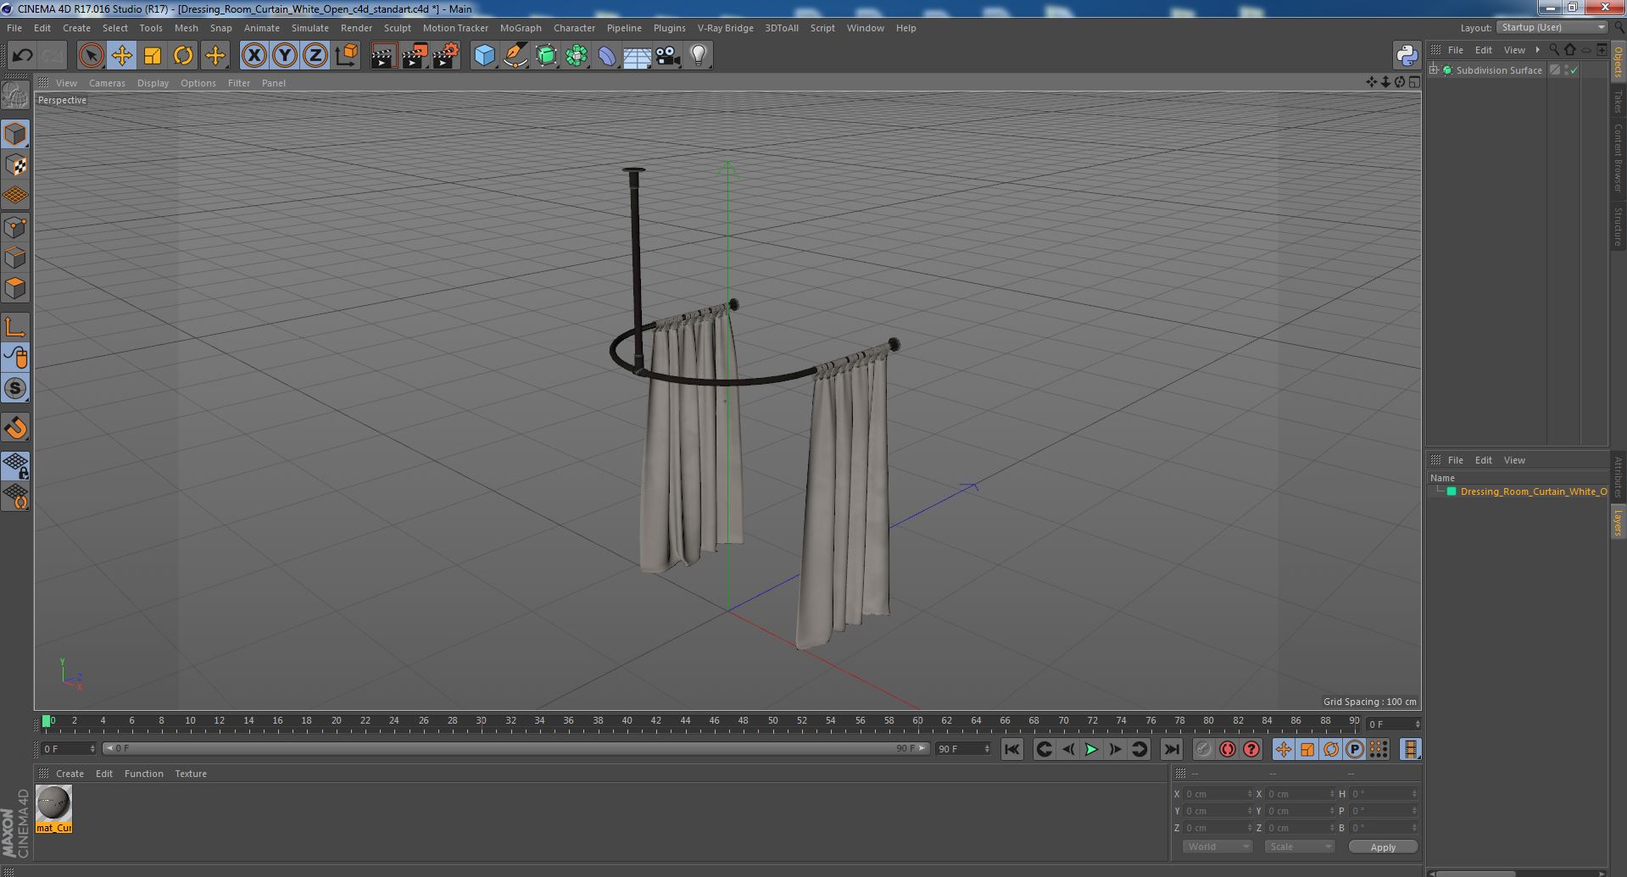The image size is (1627, 877).
Task: Click the Apply button
Action: [x=1383, y=846]
